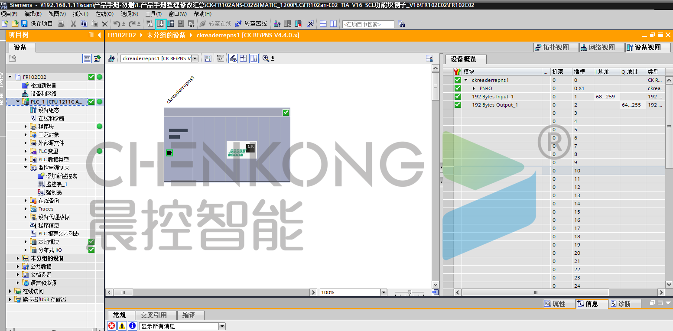Image resolution: width=673 pixels, height=331 pixels.
Task: Click the download to device toolbar icon
Action: (160, 23)
